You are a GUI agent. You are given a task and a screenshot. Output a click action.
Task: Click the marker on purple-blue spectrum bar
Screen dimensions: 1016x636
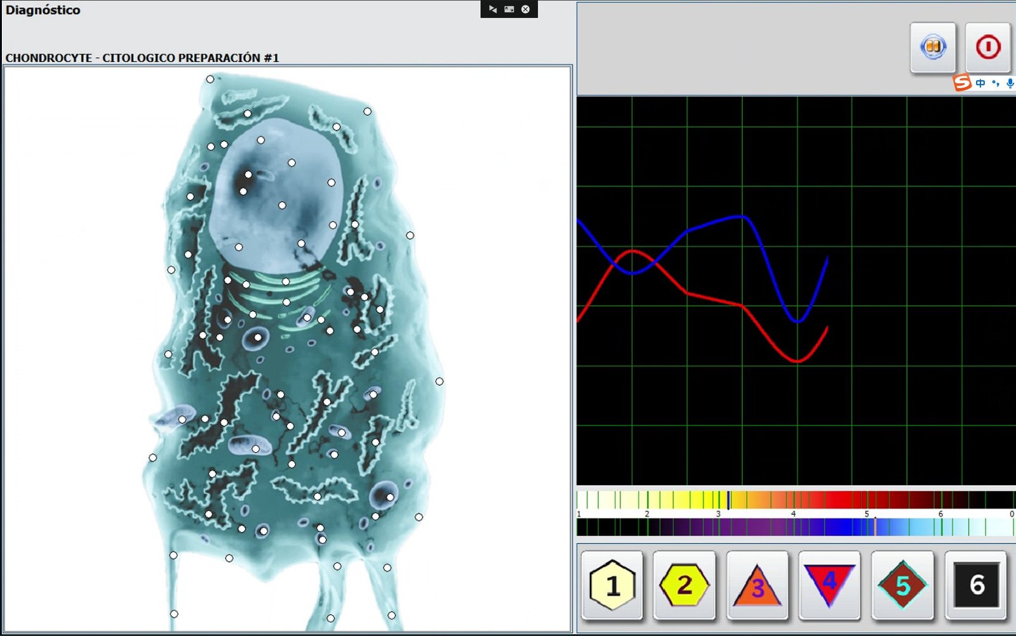[x=875, y=526]
